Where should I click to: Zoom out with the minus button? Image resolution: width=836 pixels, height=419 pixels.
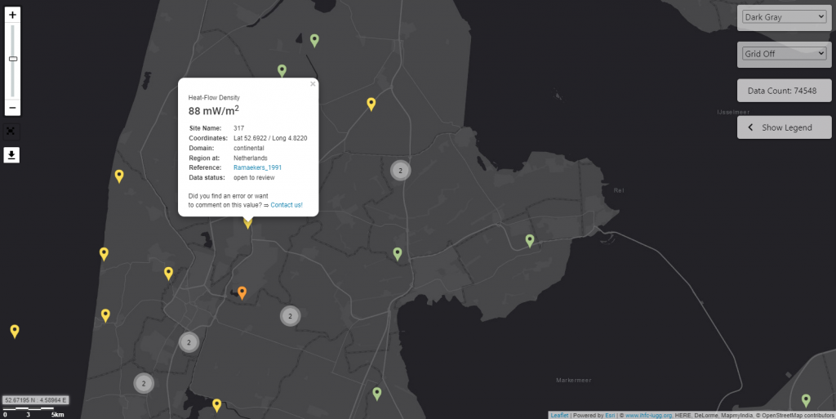point(13,108)
